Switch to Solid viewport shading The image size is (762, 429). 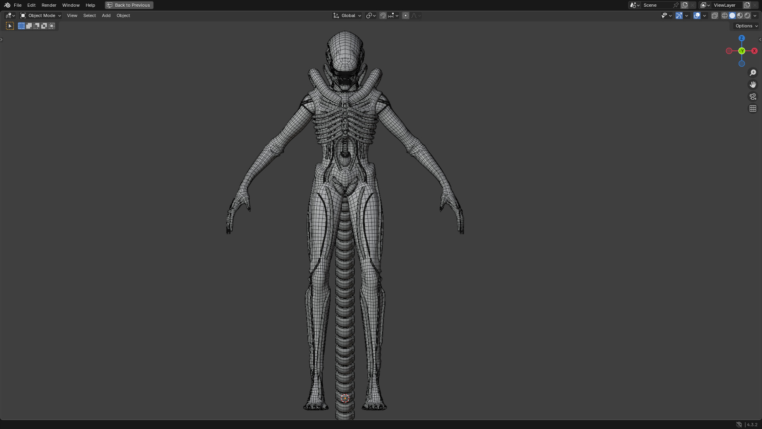732,15
